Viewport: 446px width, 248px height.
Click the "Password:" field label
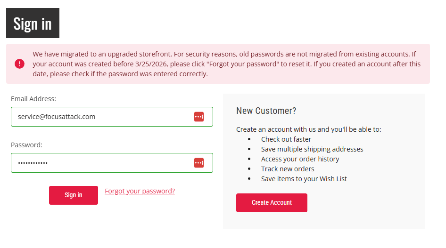[26, 145]
